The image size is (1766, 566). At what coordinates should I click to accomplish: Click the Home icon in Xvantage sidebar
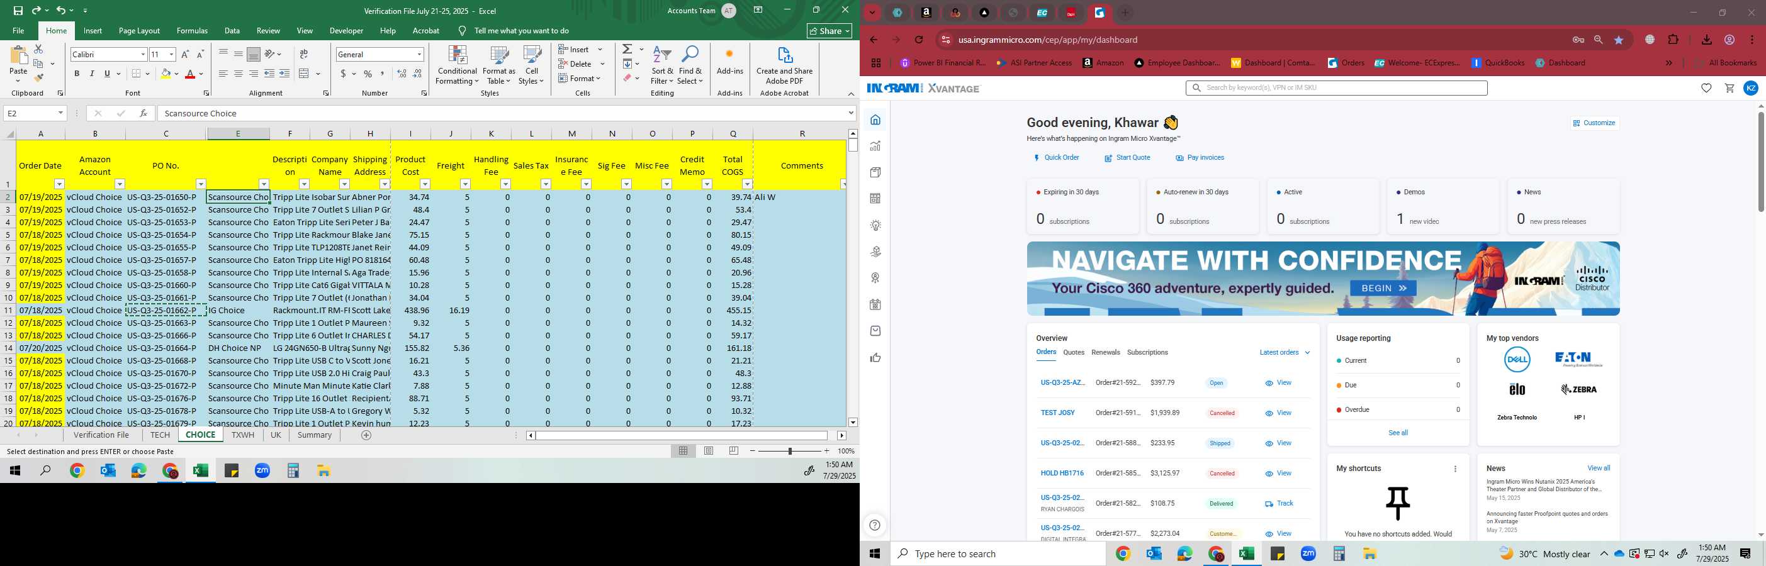875,120
